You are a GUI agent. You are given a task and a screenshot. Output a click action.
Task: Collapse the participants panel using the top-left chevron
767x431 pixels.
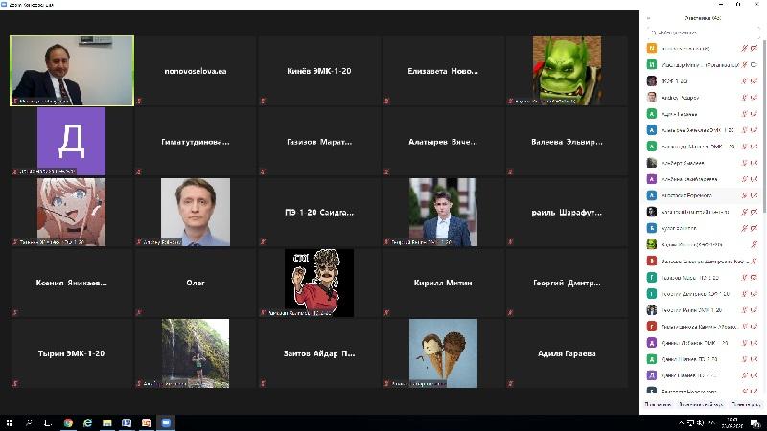649,17
